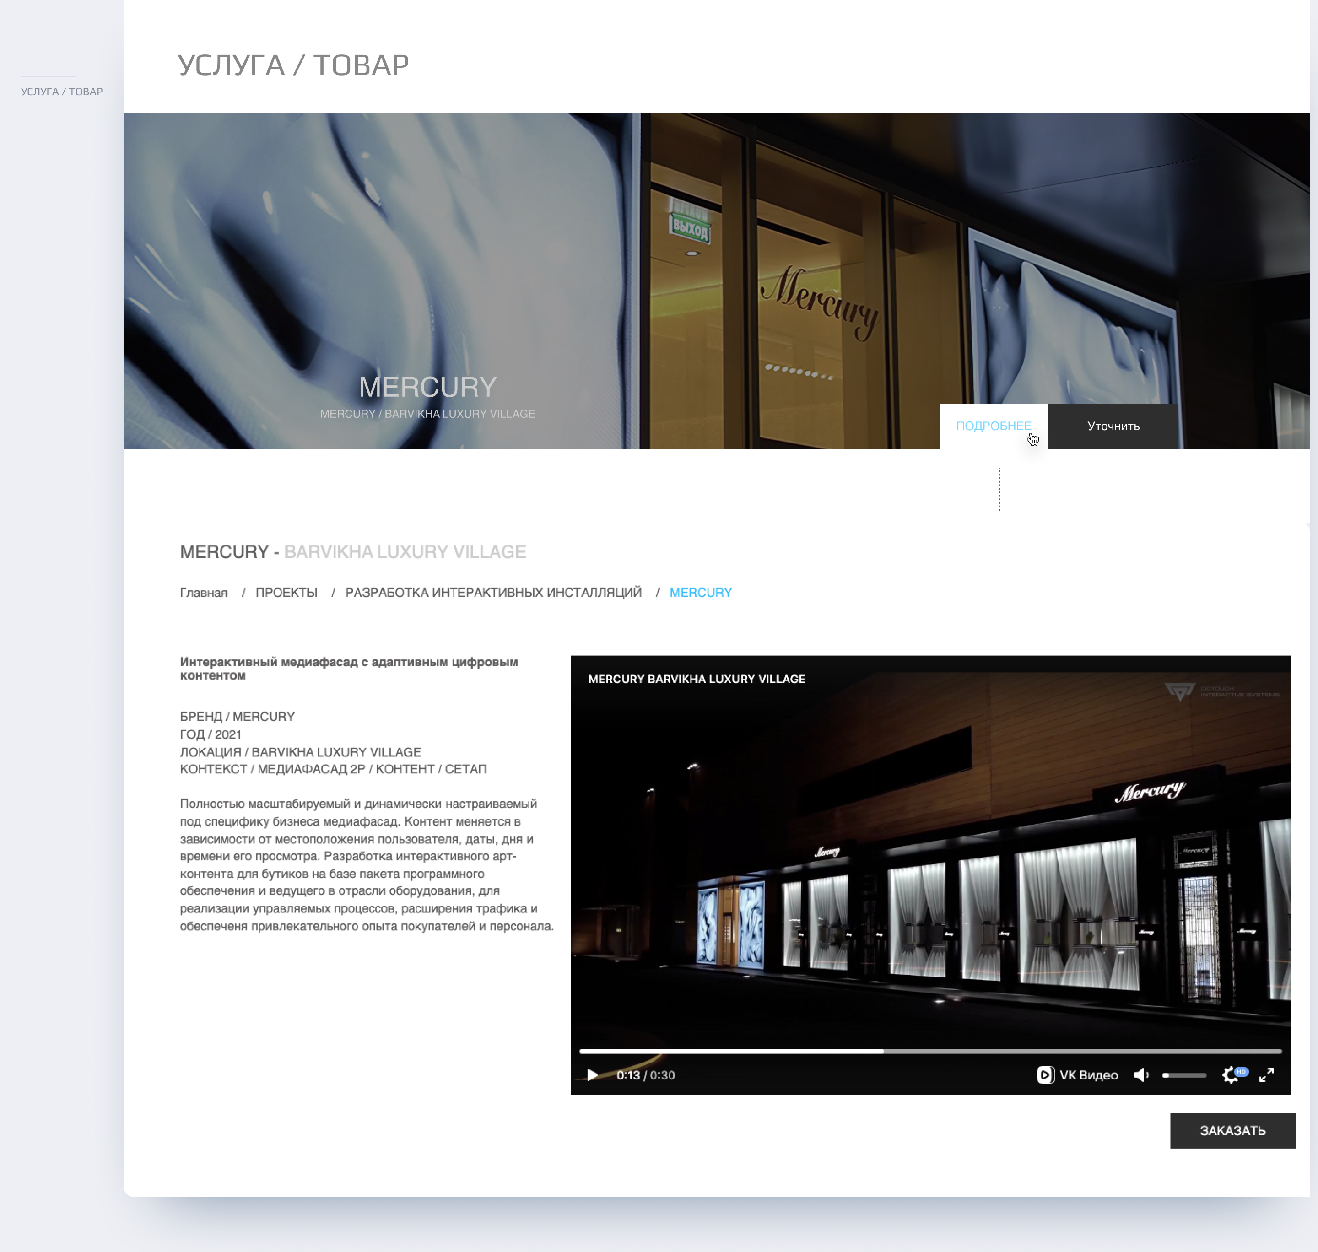Image resolution: width=1318 pixels, height=1252 pixels.
Task: Open the Уточнить inquiry panel
Action: (1113, 425)
